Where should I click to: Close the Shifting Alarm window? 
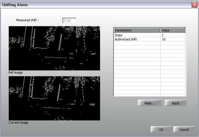[194, 4]
